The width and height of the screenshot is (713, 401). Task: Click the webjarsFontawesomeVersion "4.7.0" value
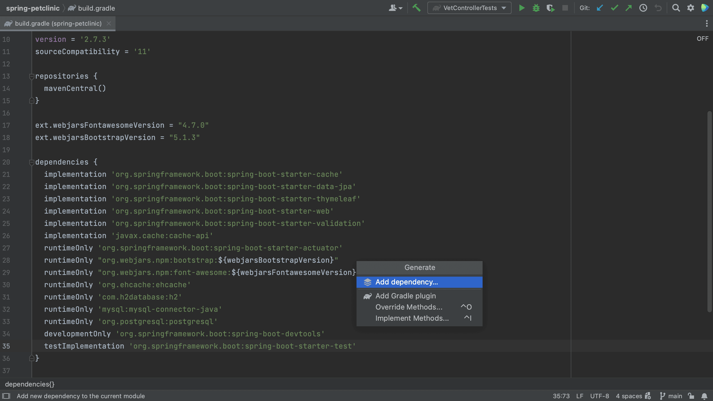(x=193, y=125)
